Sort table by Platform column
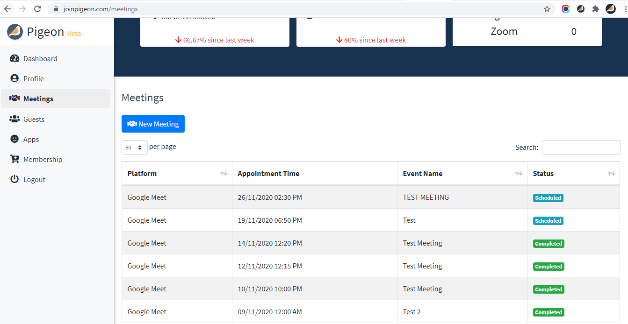The width and height of the screenshot is (628, 324). 177,174
